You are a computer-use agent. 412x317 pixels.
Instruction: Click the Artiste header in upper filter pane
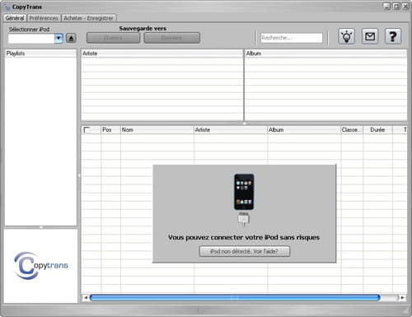pyautogui.click(x=162, y=54)
